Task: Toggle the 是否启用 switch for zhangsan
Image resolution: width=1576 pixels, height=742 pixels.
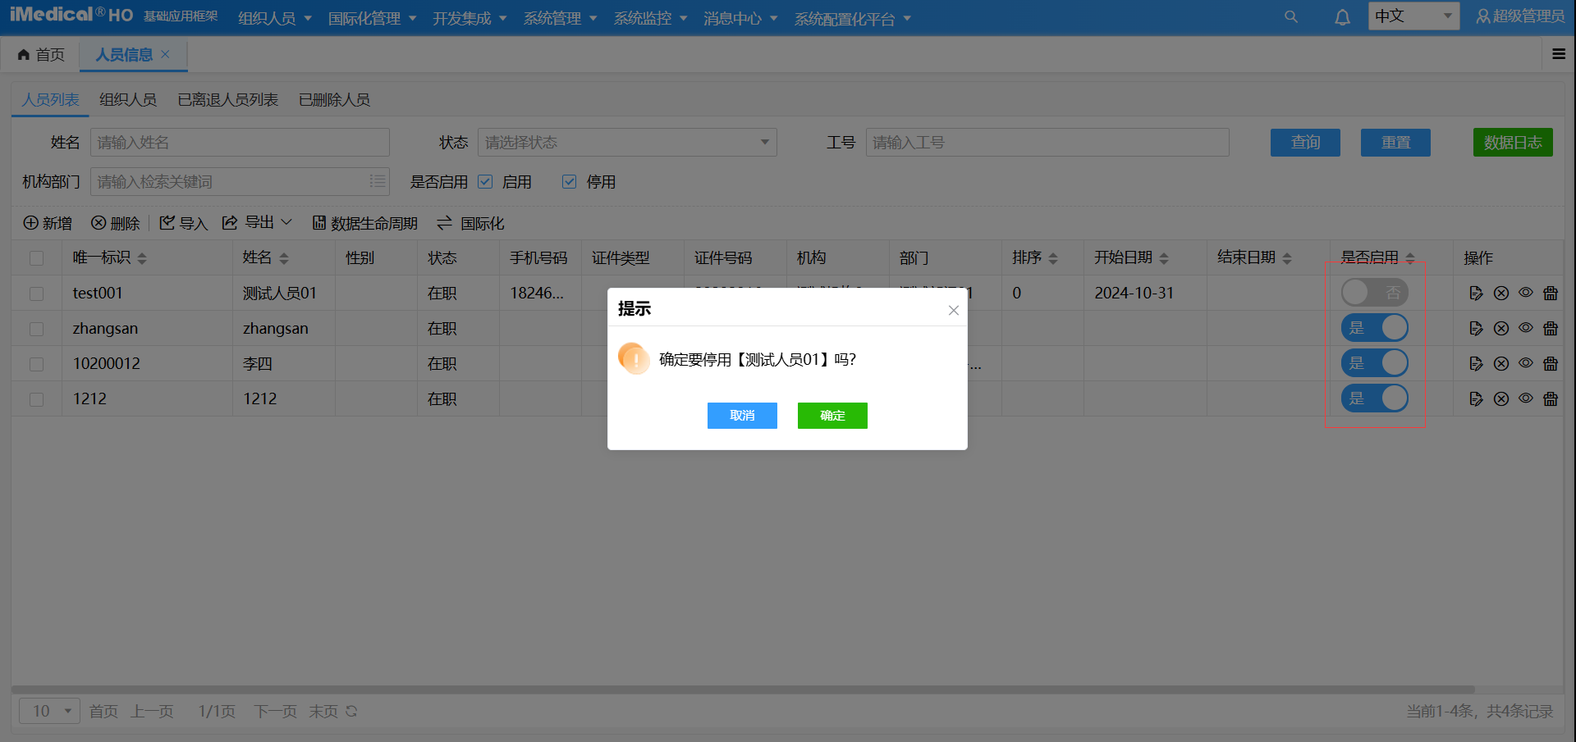Action: point(1375,328)
